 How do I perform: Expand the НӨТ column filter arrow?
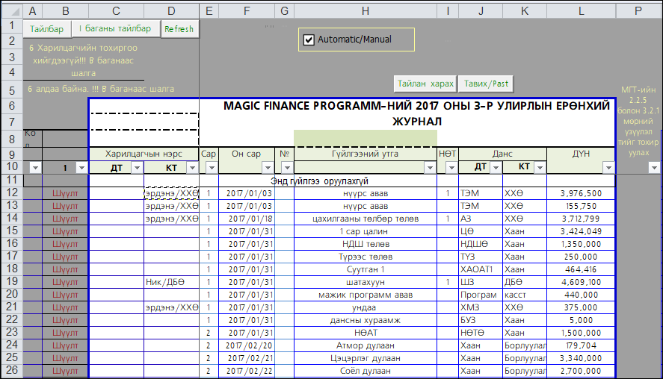pos(451,168)
